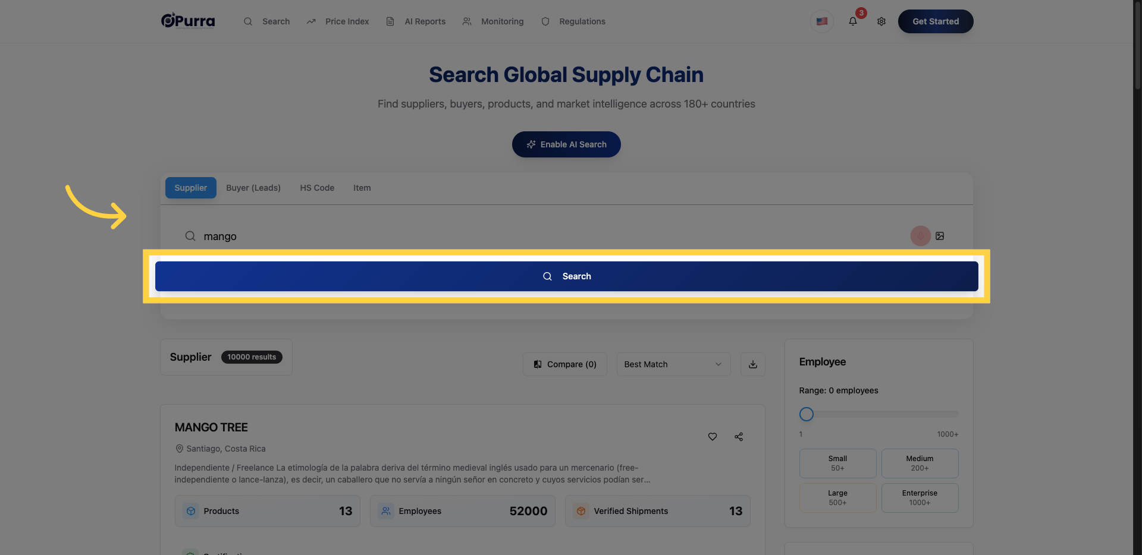Click the download results icon
This screenshot has width=1142, height=555.
pos(753,364)
